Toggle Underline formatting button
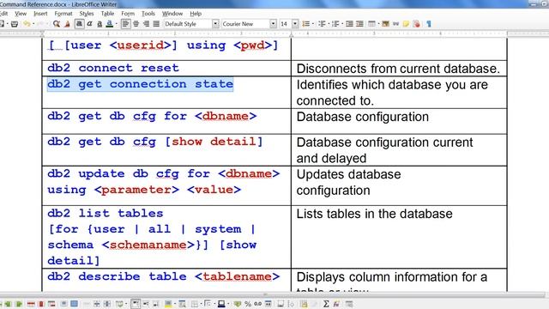 (x=100, y=24)
